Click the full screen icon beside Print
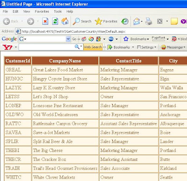 pos(160,22)
